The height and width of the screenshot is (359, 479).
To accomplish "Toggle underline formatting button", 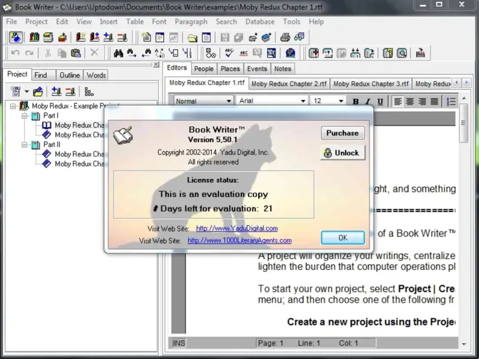I will click(380, 101).
